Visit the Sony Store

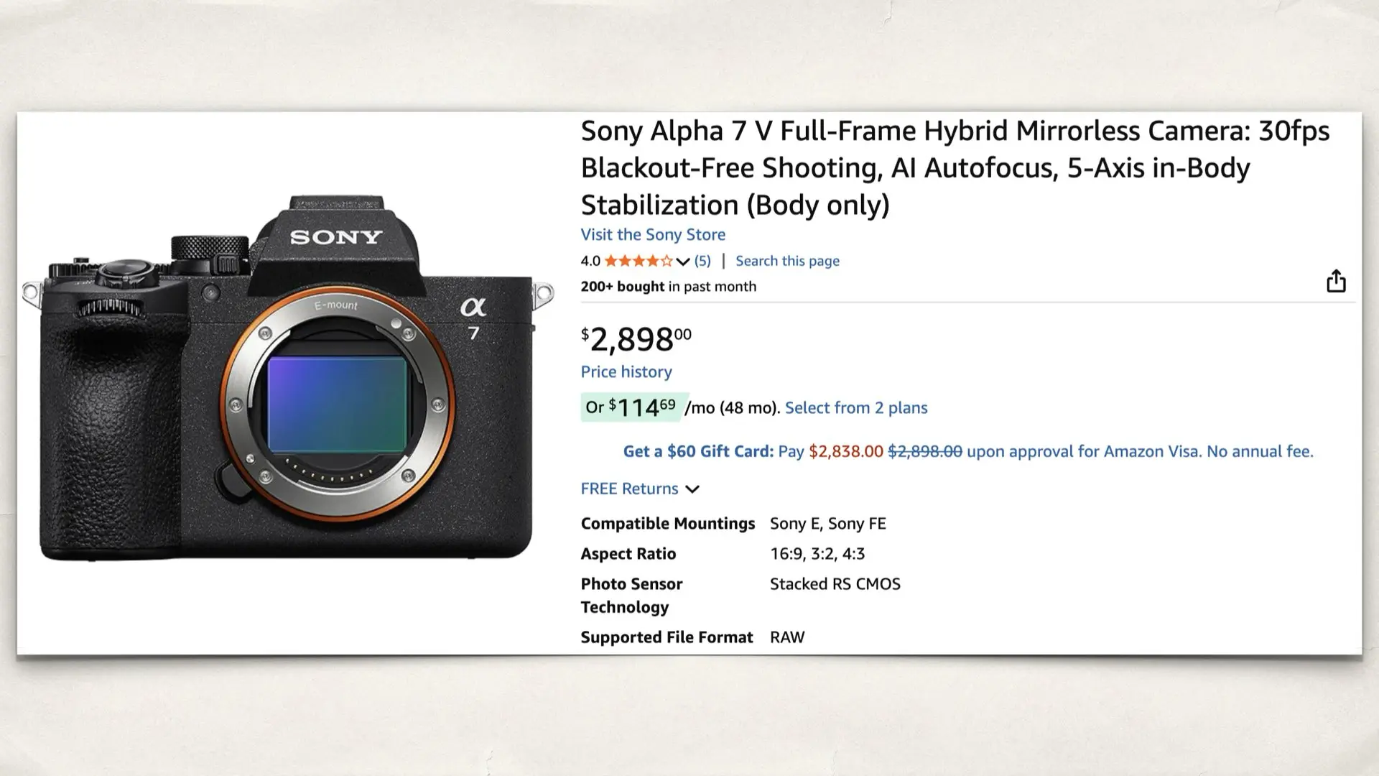(x=652, y=234)
